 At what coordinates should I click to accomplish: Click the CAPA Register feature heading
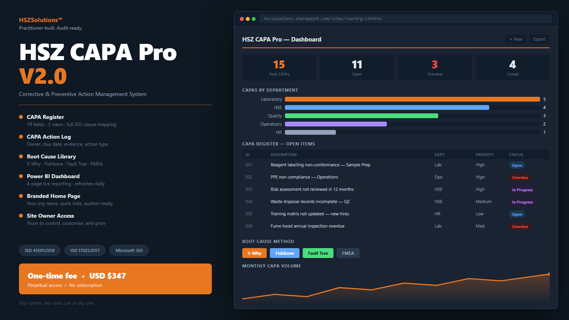point(45,117)
